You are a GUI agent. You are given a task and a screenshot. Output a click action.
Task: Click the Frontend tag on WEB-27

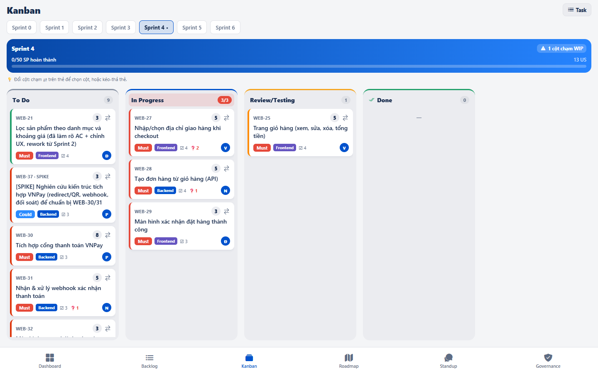coord(166,148)
